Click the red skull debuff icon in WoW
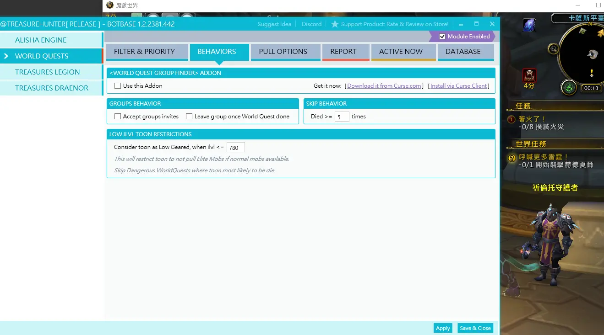Viewport: 604px width, 335px height. [529, 75]
